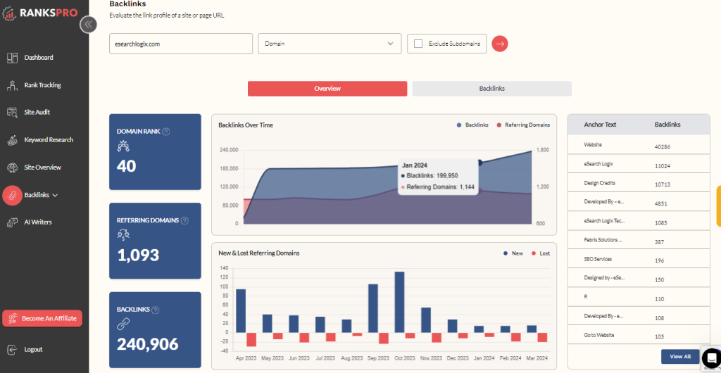This screenshot has width=721, height=373.
Task: Toggle New series in bar chart legend
Action: 513,253
